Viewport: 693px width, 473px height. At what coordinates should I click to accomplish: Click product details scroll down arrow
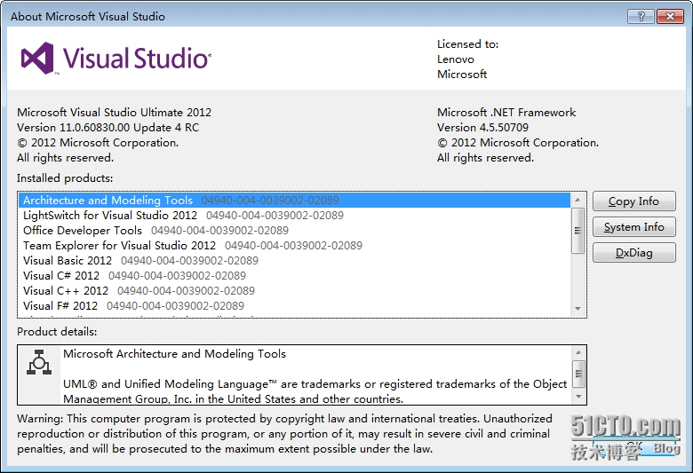tap(578, 397)
